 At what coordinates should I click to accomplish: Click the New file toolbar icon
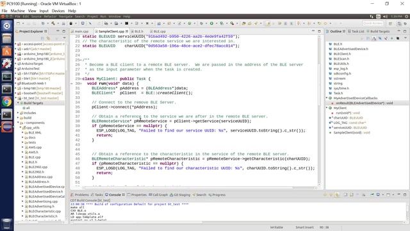pyautogui.click(x=18, y=24)
